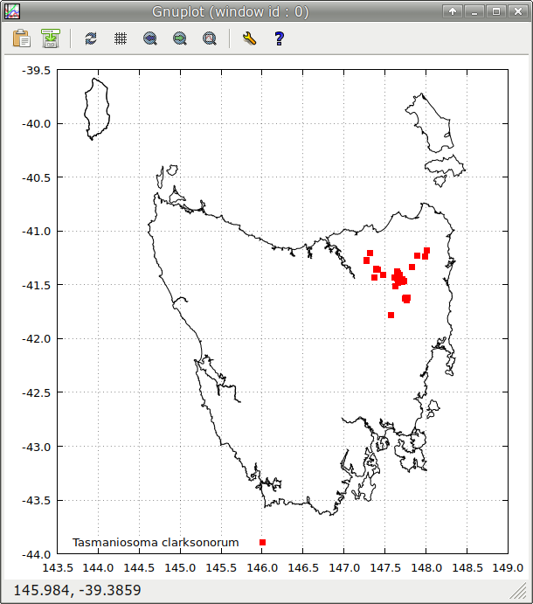Open help with question mark icon
The width and height of the screenshot is (533, 604).
click(x=280, y=38)
